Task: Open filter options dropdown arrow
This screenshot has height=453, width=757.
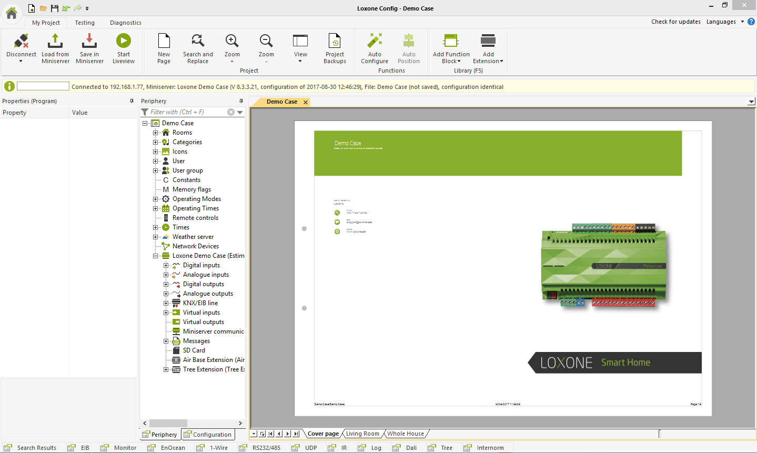Action: pyautogui.click(x=240, y=112)
